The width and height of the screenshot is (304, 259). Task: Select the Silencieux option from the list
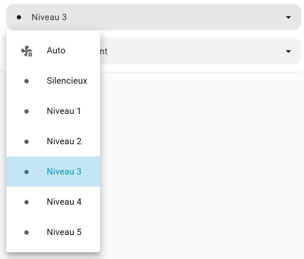tap(67, 81)
